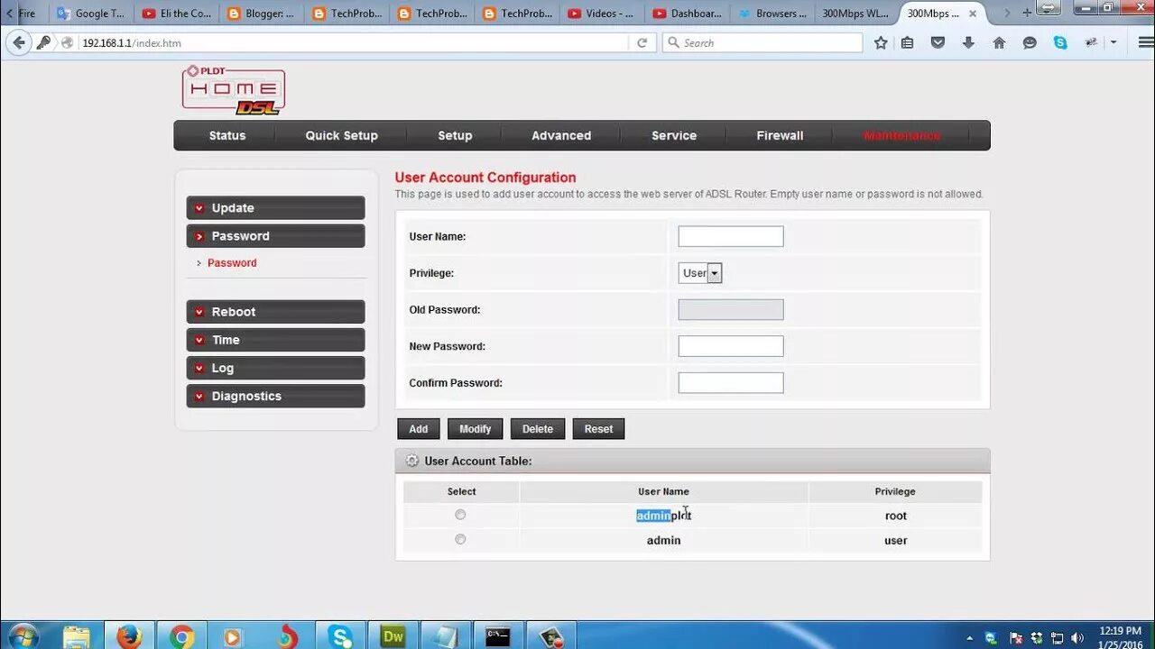1155x649 pixels.
Task: Open the Setup menu
Action: [x=455, y=135]
